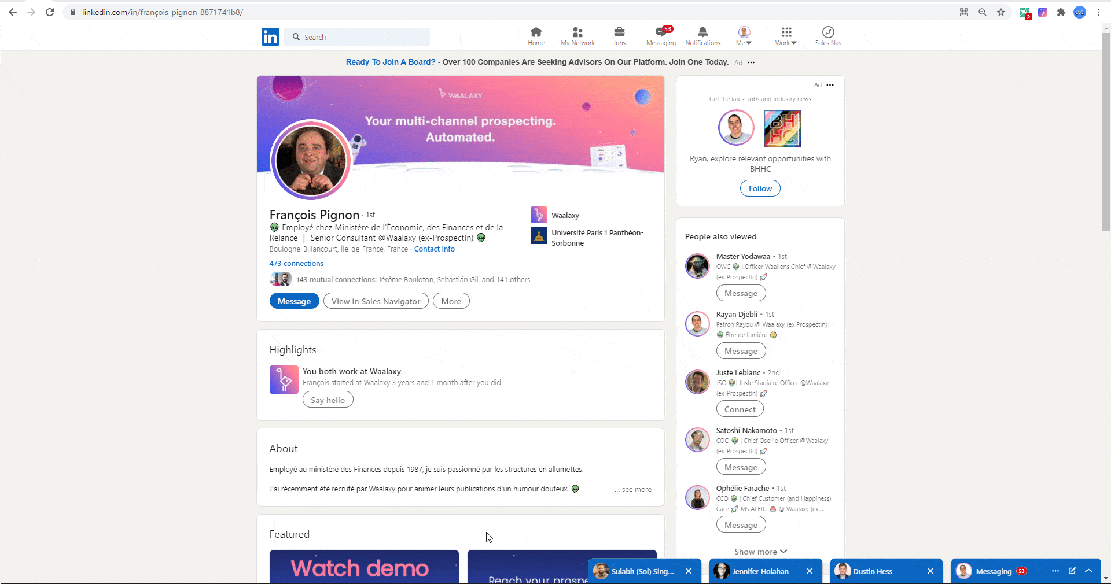Message Satoshi Nakamoto
This screenshot has width=1111, height=584.
click(741, 467)
